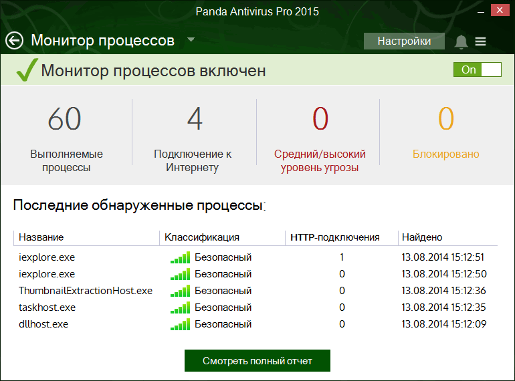Image resolution: width=515 pixels, height=381 pixels.
Task: Click the medium/high threat level counter
Action: click(x=320, y=119)
